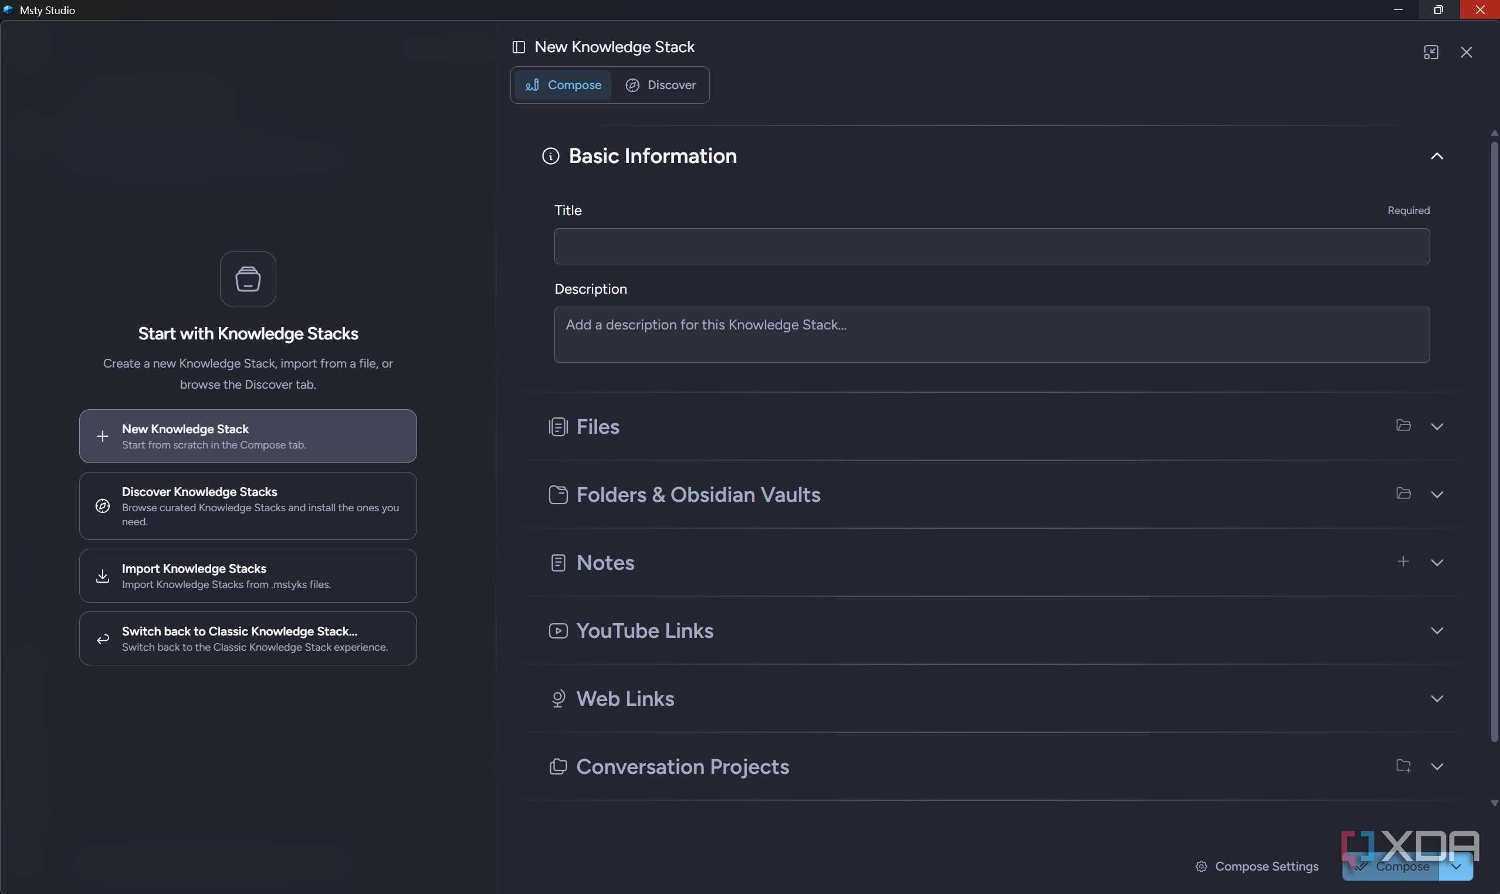The width and height of the screenshot is (1500, 894).
Task: Click the Files section heading
Action: [x=598, y=427]
